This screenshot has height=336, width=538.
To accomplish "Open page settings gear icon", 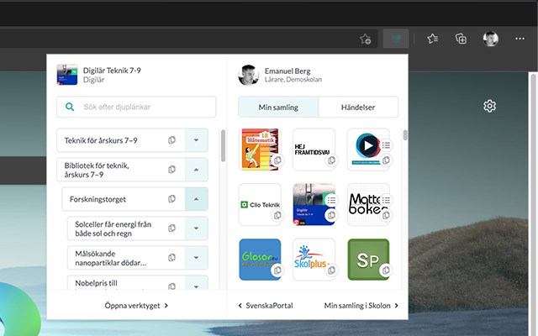I will click(489, 106).
